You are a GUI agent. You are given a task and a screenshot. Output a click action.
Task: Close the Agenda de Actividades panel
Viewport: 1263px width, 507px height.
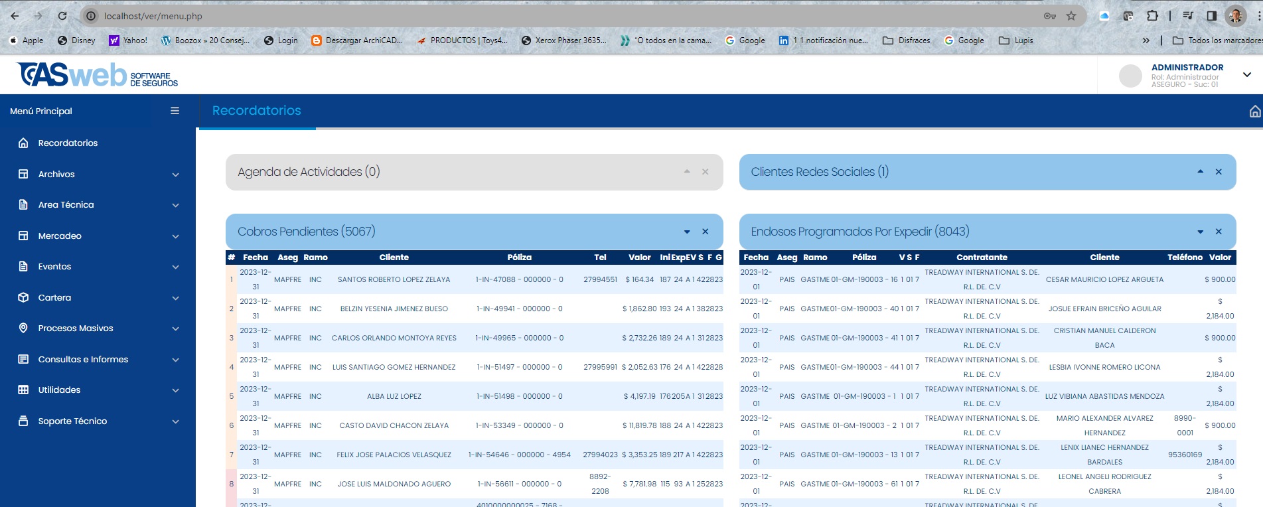point(706,172)
